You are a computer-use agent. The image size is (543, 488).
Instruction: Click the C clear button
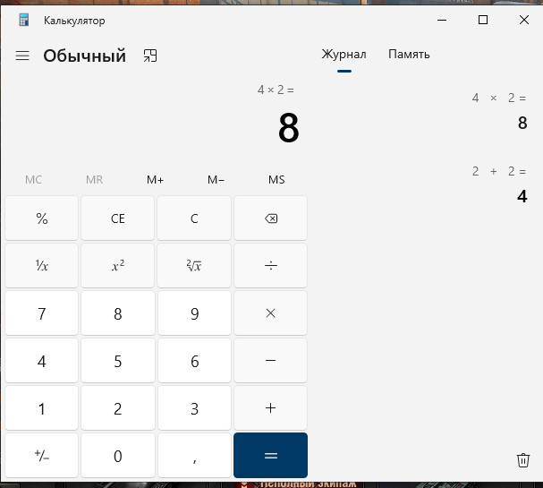(194, 218)
